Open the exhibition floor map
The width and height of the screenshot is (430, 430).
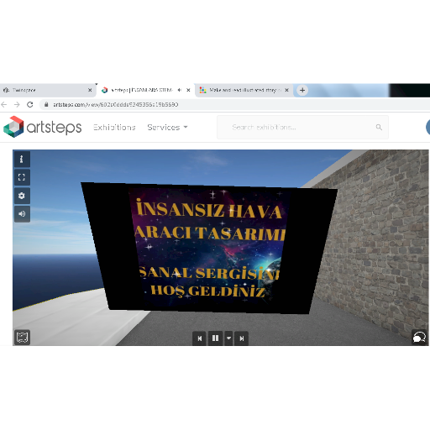click(22, 337)
